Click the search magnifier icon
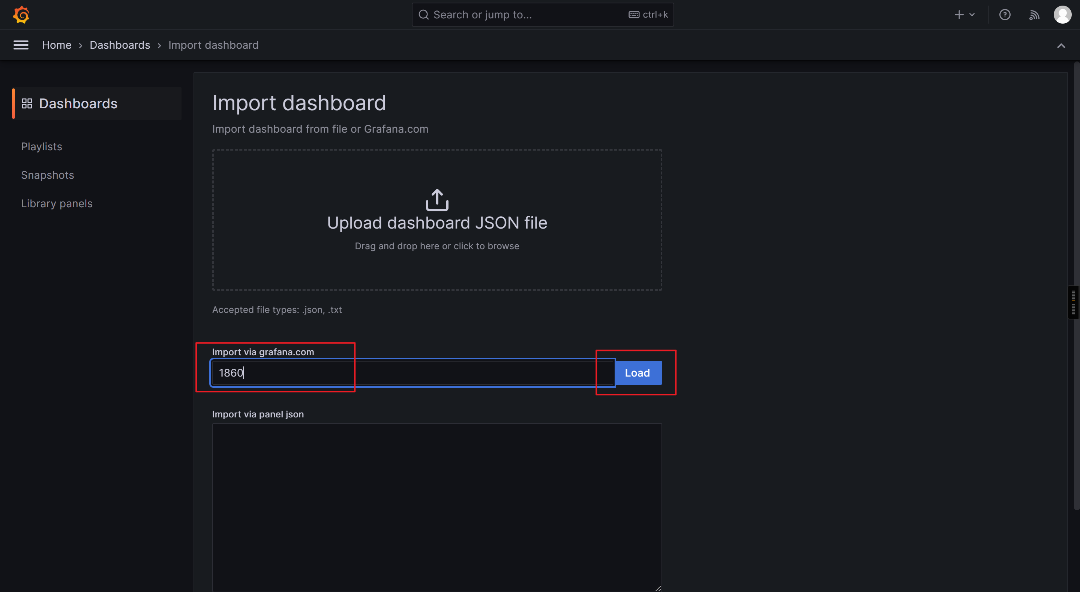1080x592 pixels. 423,15
